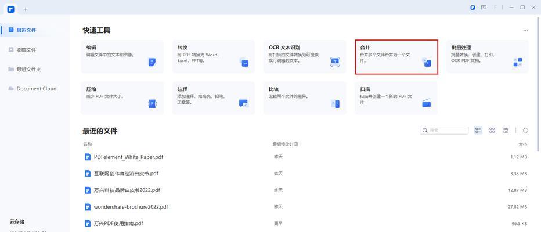The height and width of the screenshot is (232, 541).
Task: Click file icon beside wondershare-brochure2022.pdf
Action: tap(88, 207)
